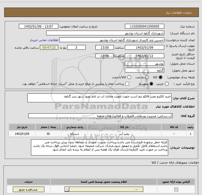This screenshot has height=195, width=202.
Task: Click the unit cell دستگاه
Action: click(74, 134)
